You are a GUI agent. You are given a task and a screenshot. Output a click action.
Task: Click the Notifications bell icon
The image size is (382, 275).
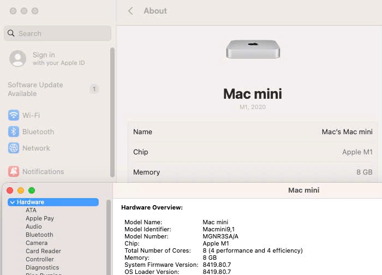tap(14, 171)
